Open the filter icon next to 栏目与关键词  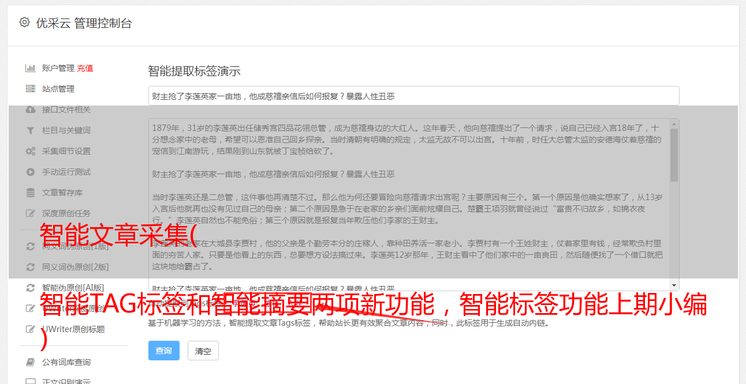point(31,130)
